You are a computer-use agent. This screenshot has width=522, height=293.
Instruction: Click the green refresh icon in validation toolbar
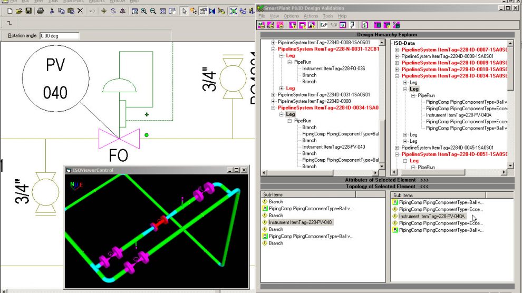tap(364, 25)
